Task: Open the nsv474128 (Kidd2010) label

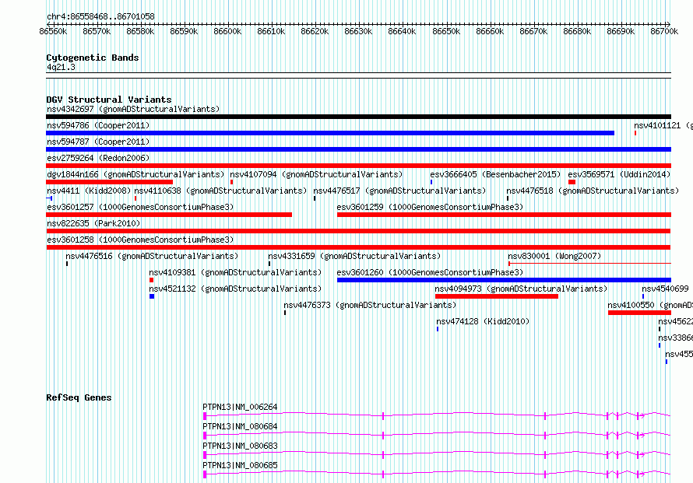Action: (483, 321)
